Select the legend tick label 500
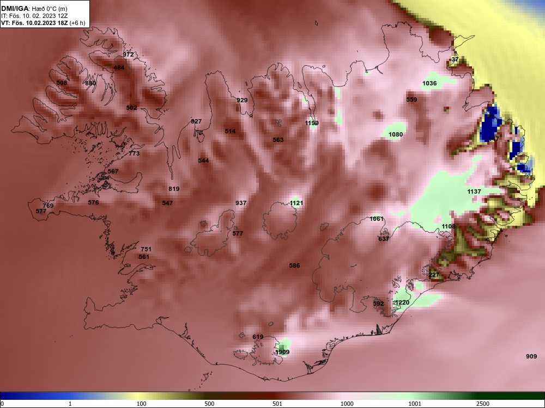 [209, 404]
